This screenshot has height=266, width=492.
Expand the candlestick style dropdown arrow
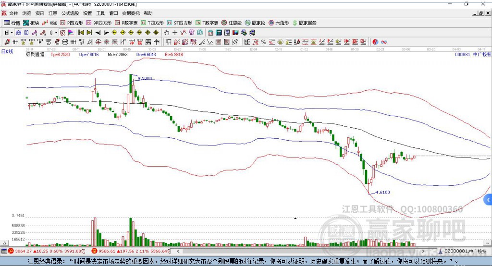[56, 33]
